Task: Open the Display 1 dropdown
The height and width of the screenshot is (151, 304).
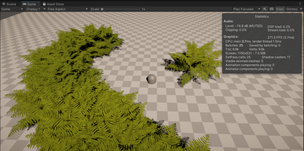Action: 36,9
